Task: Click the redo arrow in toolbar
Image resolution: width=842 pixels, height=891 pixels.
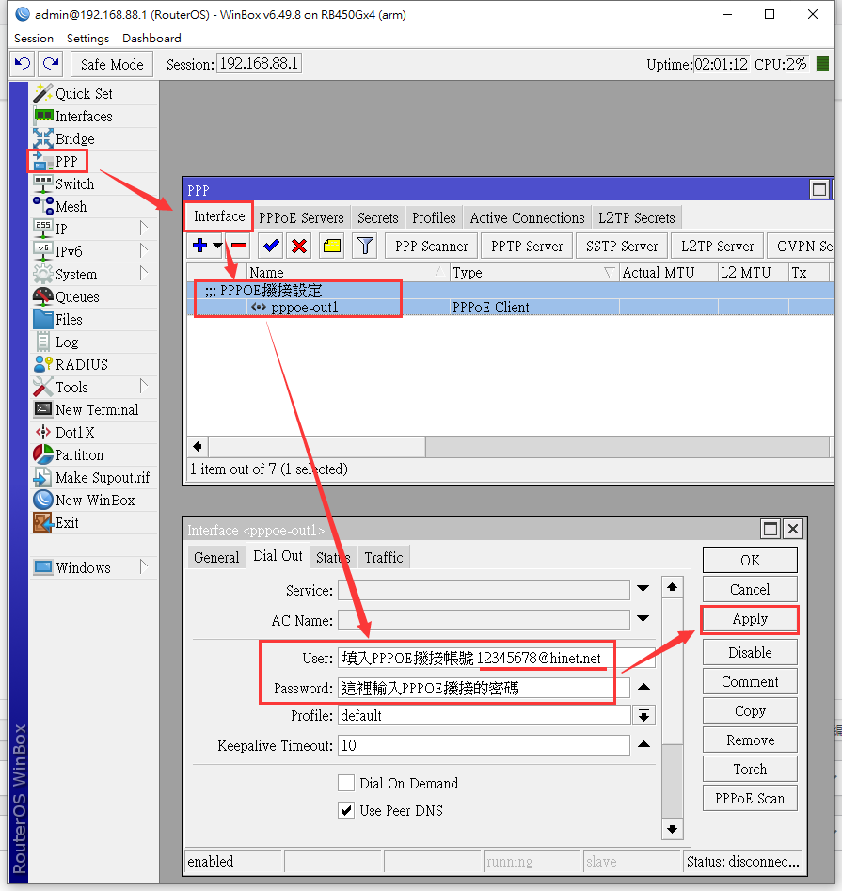Action: 51,64
